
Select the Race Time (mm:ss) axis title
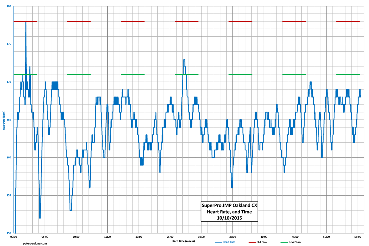coord(184,241)
